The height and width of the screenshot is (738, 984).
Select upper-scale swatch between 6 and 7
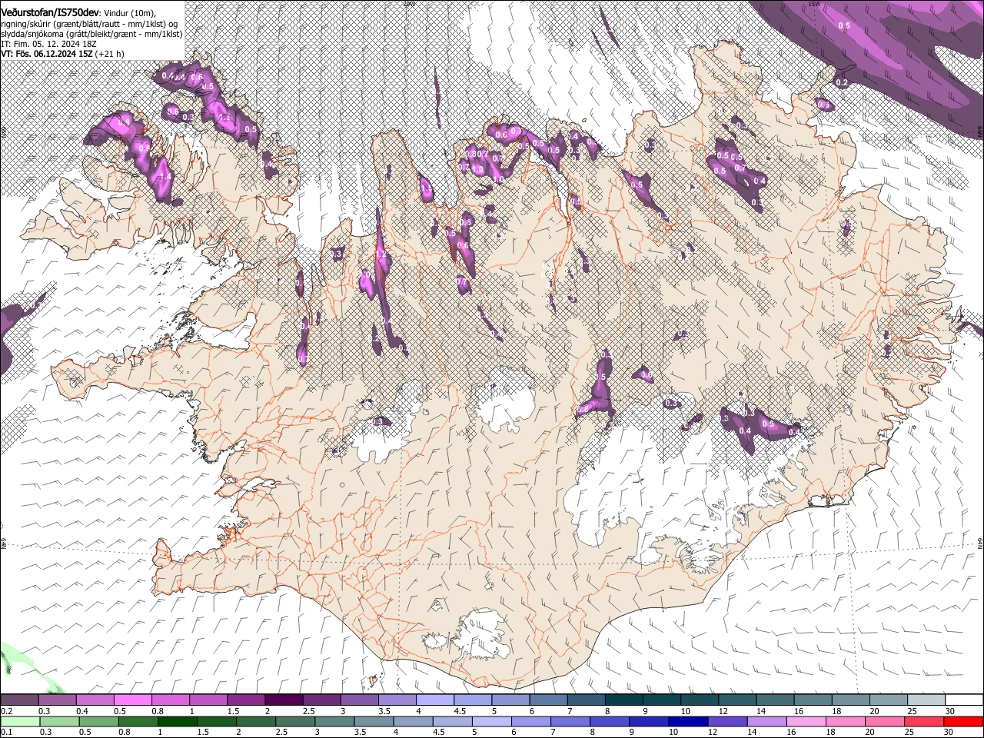pos(547,700)
